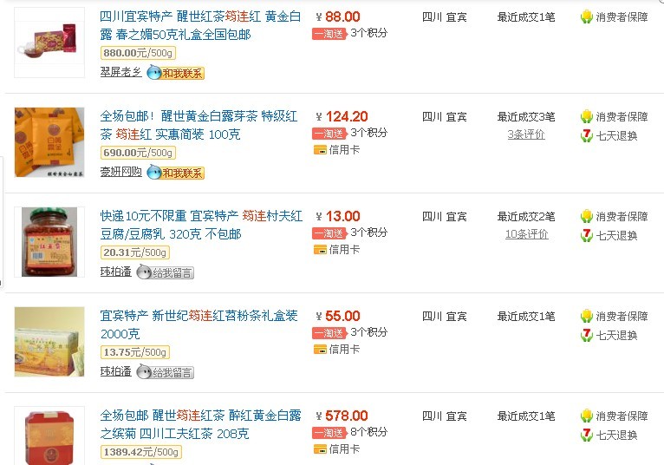Click 和我联系 chat icon for seller 壹妍网购
Image resolution: width=664 pixels, height=465 pixels.
click(x=175, y=173)
